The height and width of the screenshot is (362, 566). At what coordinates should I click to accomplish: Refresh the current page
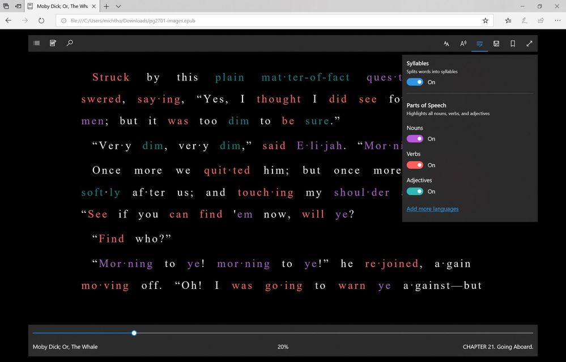coord(41,20)
